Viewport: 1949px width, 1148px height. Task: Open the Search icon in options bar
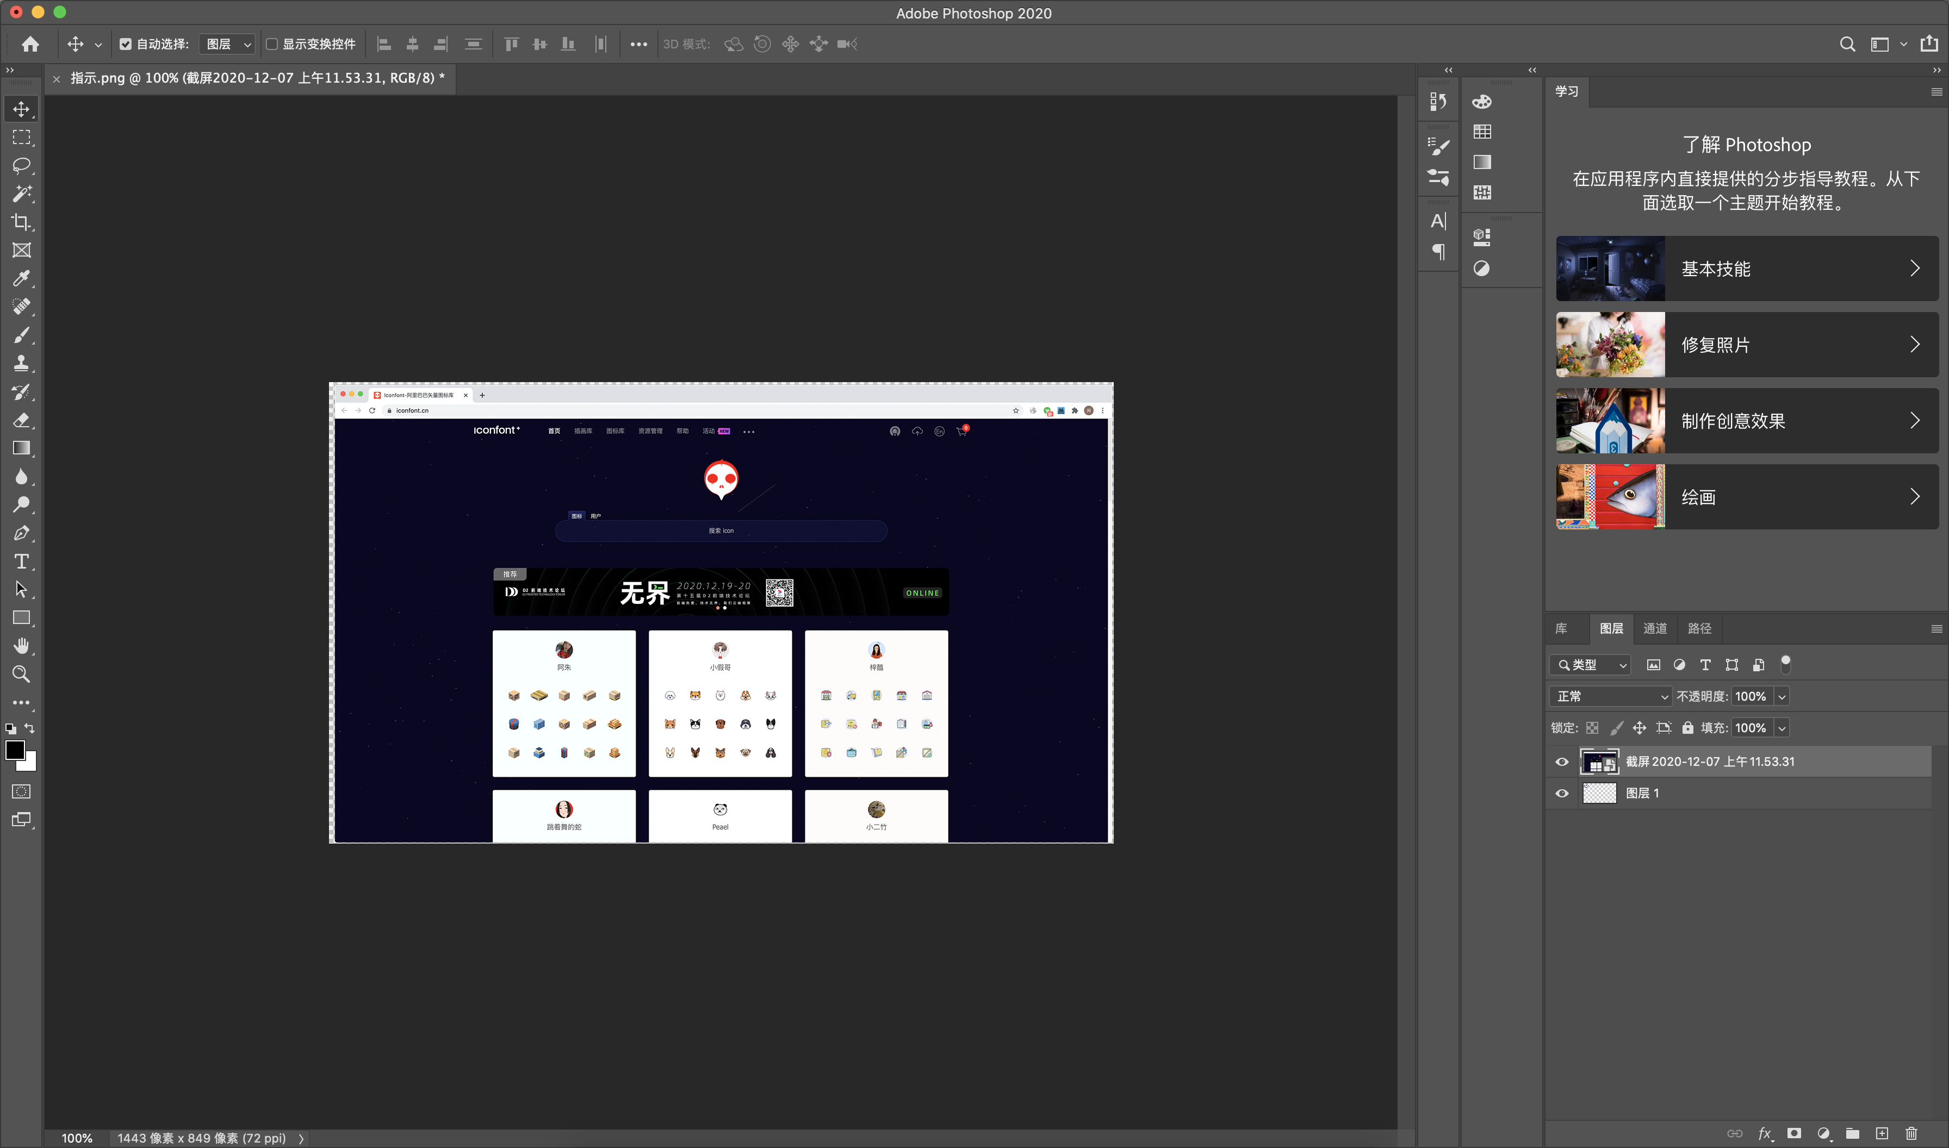pos(1847,44)
